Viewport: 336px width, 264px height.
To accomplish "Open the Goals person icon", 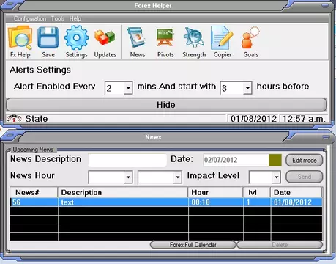I will coord(250,37).
